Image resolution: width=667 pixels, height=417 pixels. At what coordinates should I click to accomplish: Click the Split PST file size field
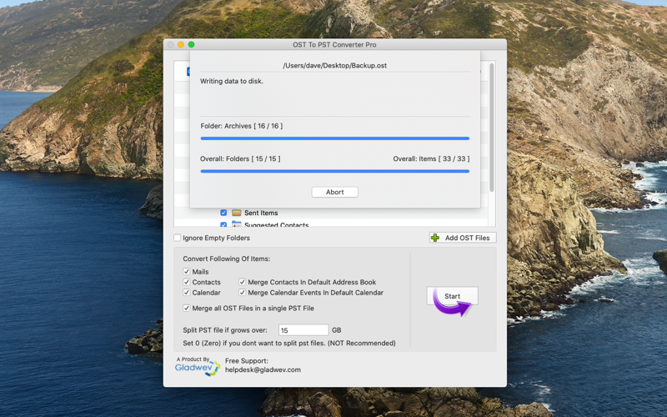(303, 330)
